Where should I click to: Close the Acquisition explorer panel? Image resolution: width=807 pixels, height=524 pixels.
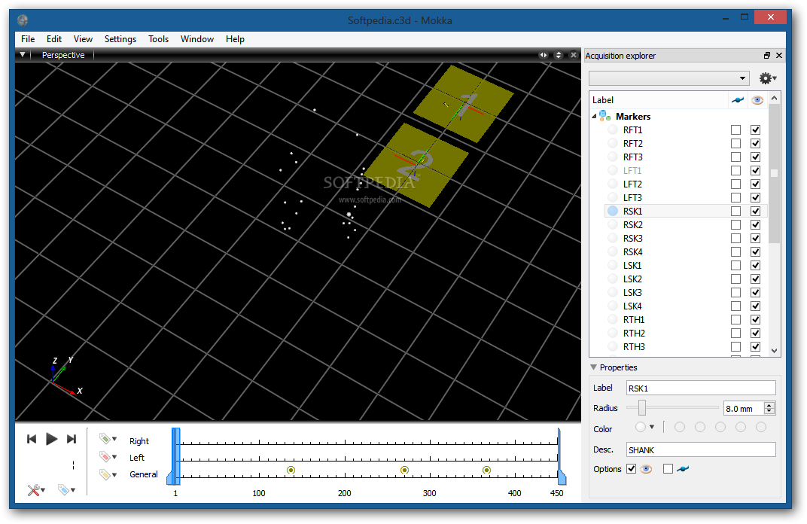pyautogui.click(x=778, y=56)
